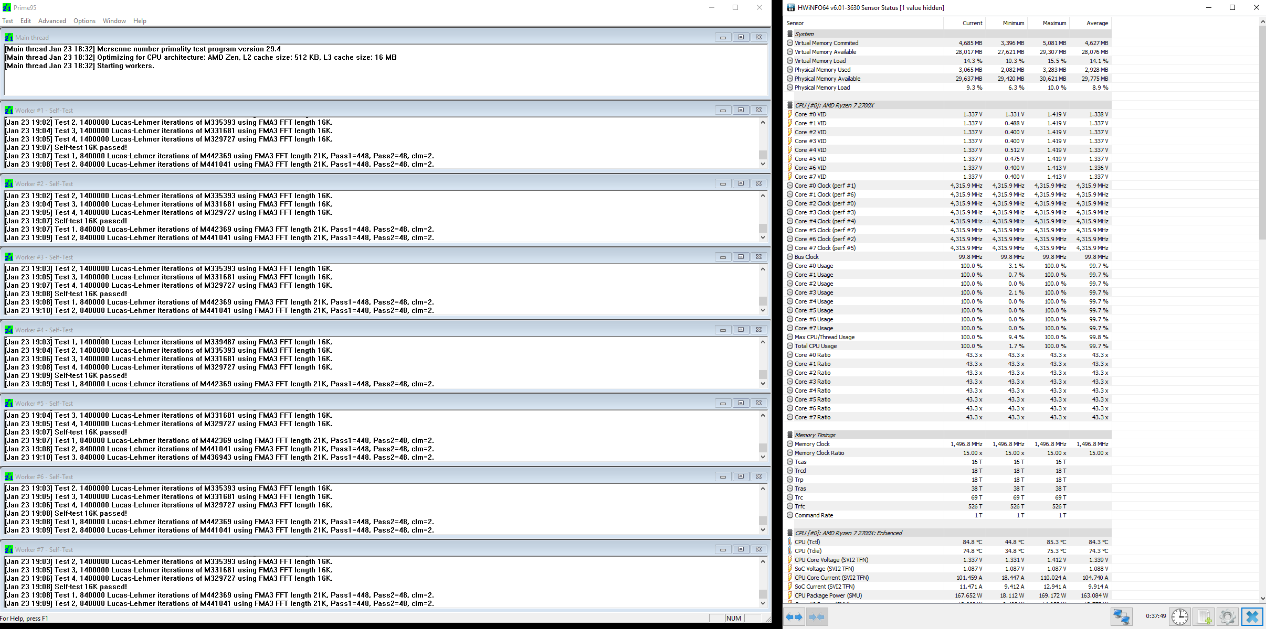Select the CPU (Tdie) sensor row
The width and height of the screenshot is (1266, 629).
808,551
